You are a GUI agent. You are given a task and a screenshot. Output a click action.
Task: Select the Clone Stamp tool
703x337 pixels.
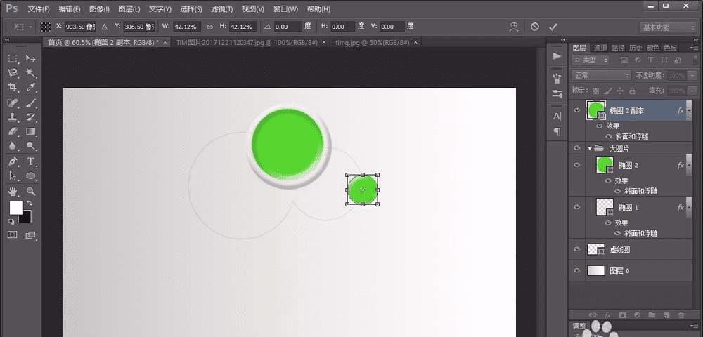click(x=13, y=117)
